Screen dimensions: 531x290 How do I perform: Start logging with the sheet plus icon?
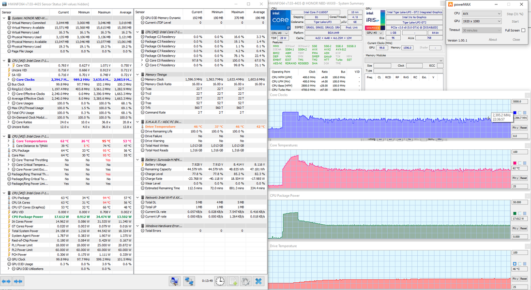[x=233, y=281]
